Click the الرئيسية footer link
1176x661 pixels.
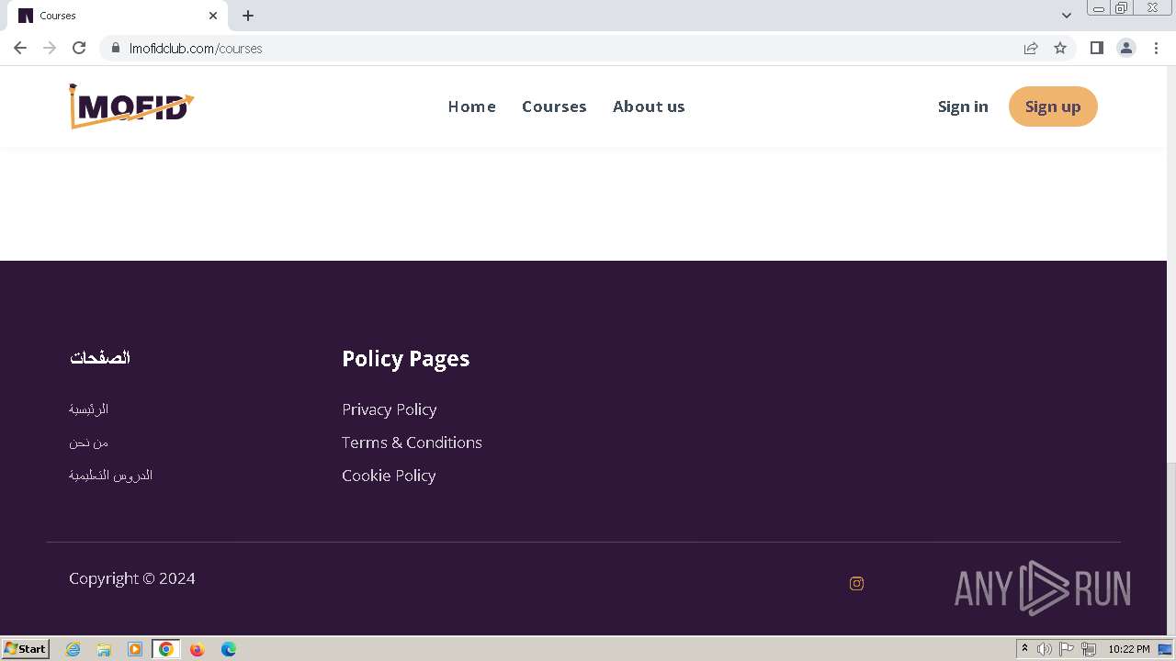(x=88, y=409)
